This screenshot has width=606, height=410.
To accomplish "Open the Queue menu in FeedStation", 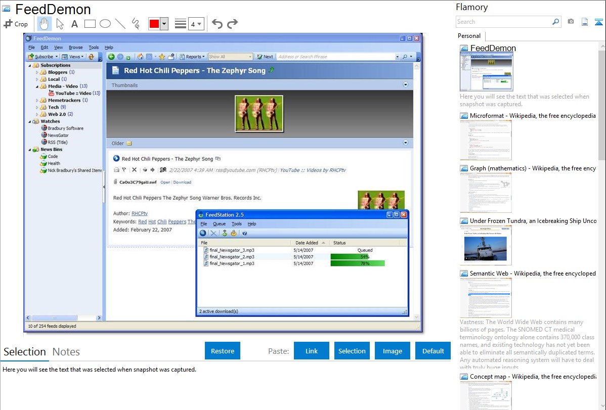I will [219, 224].
